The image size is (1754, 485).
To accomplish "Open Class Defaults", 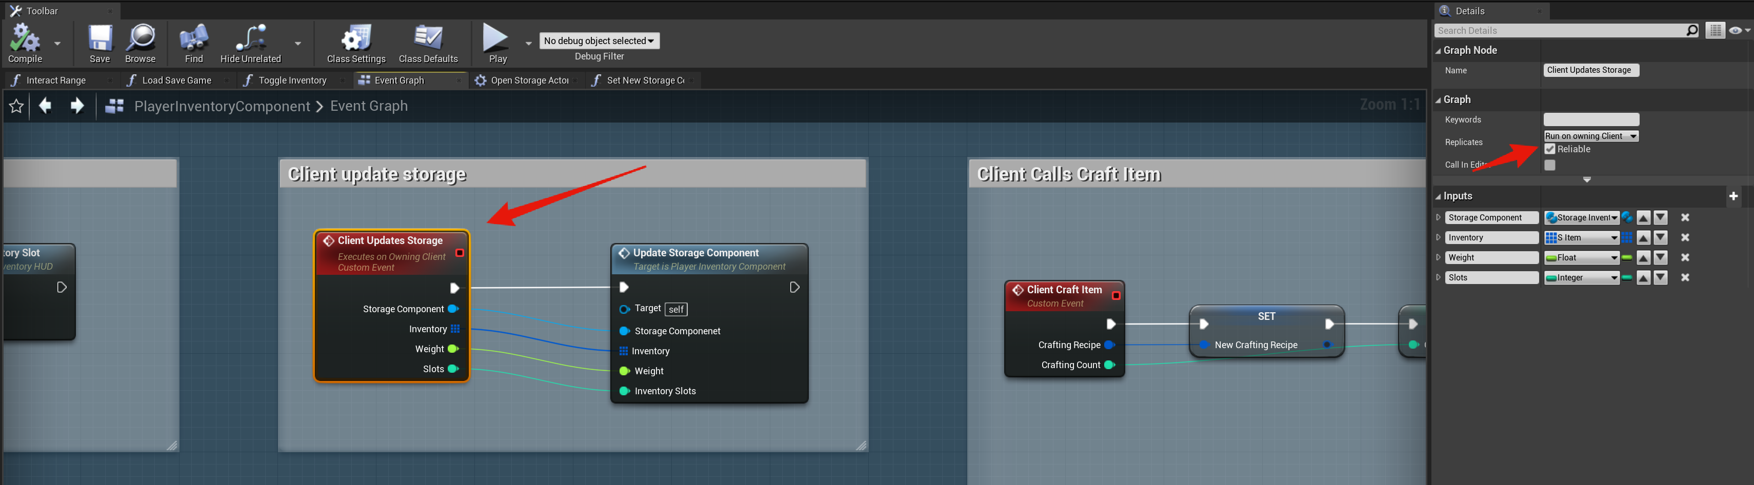I will click(428, 44).
